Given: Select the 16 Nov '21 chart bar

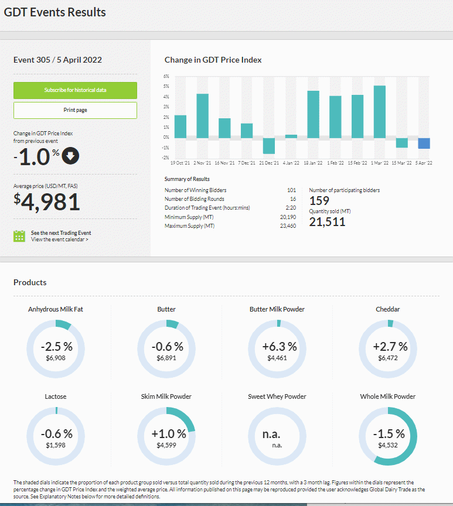Looking at the screenshot, I should (x=224, y=128).
